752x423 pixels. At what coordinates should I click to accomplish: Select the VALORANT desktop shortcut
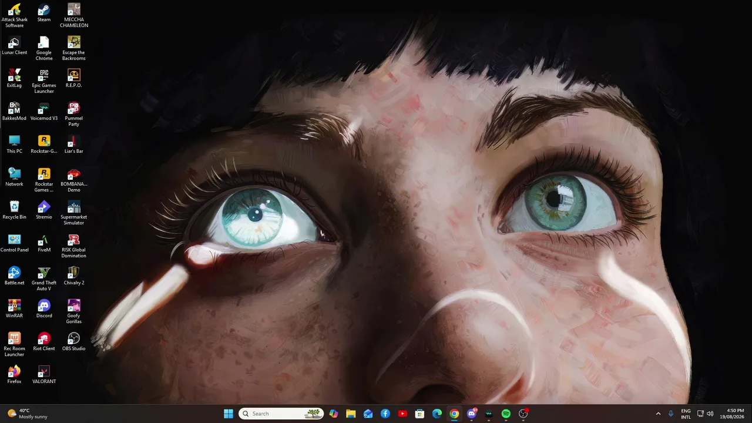[x=44, y=375]
